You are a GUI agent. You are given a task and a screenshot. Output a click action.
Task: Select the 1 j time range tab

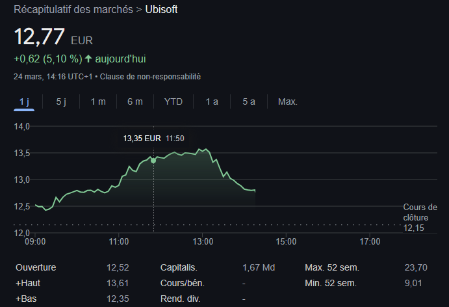click(x=24, y=101)
